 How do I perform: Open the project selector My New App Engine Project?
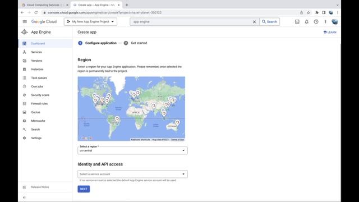click(90, 21)
